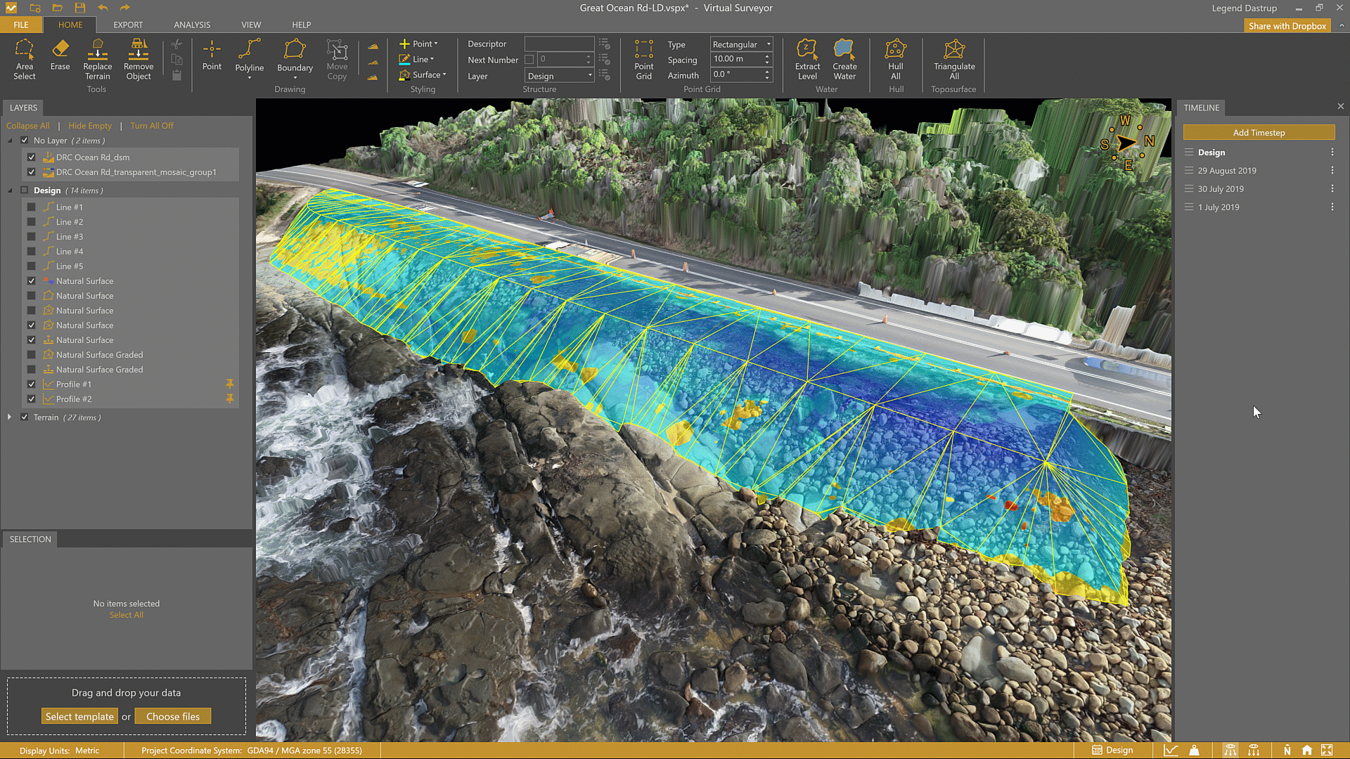This screenshot has height=759, width=1350.
Task: Click the Replace Terrain tool
Action: (98, 59)
